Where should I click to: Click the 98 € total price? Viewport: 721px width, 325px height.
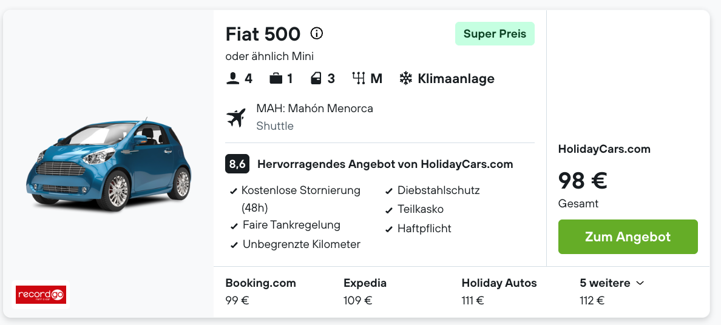pyautogui.click(x=583, y=181)
